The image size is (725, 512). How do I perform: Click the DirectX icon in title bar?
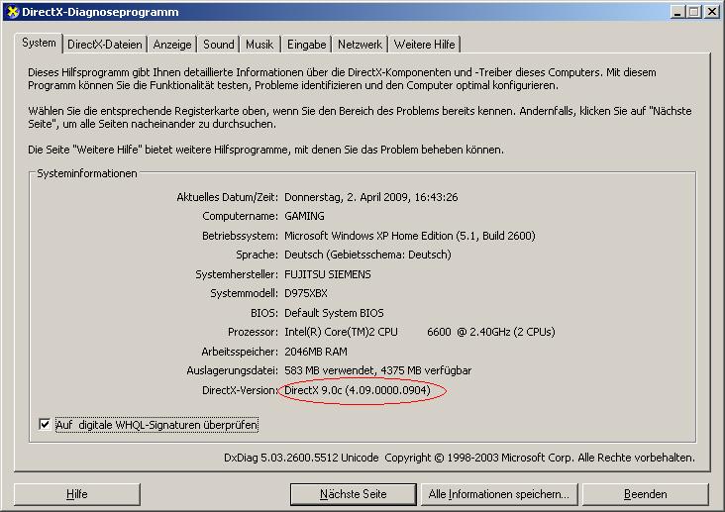tap(13, 12)
